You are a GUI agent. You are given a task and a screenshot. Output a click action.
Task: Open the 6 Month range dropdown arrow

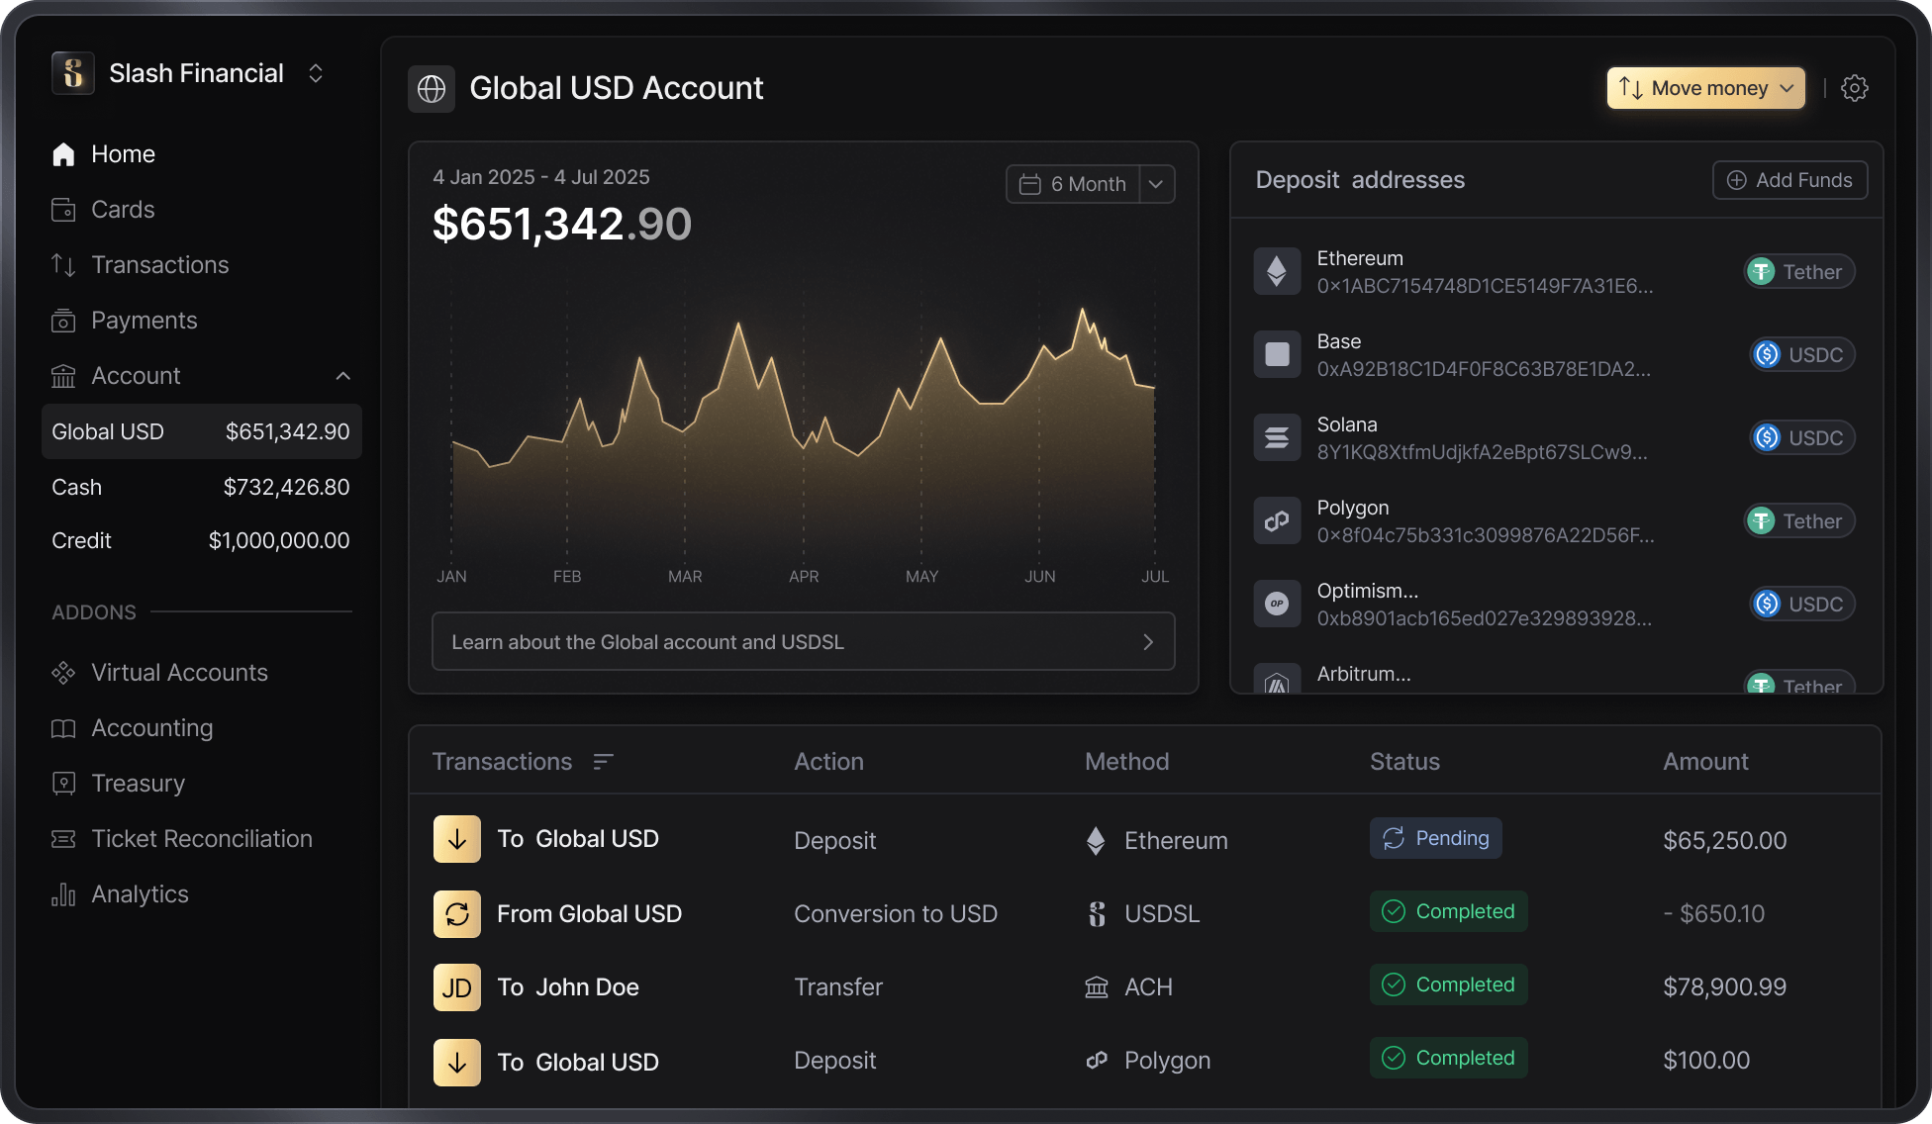tap(1156, 184)
